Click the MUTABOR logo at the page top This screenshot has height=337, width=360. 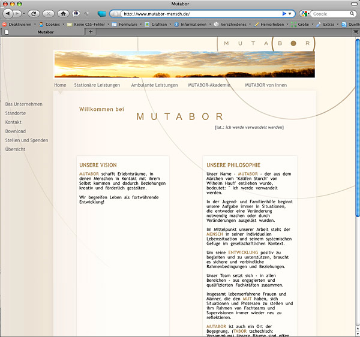click(x=266, y=43)
